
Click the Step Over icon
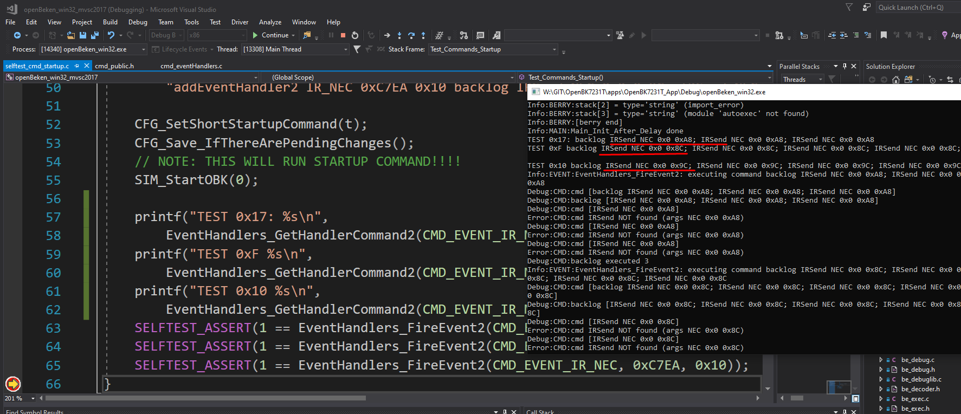(411, 35)
